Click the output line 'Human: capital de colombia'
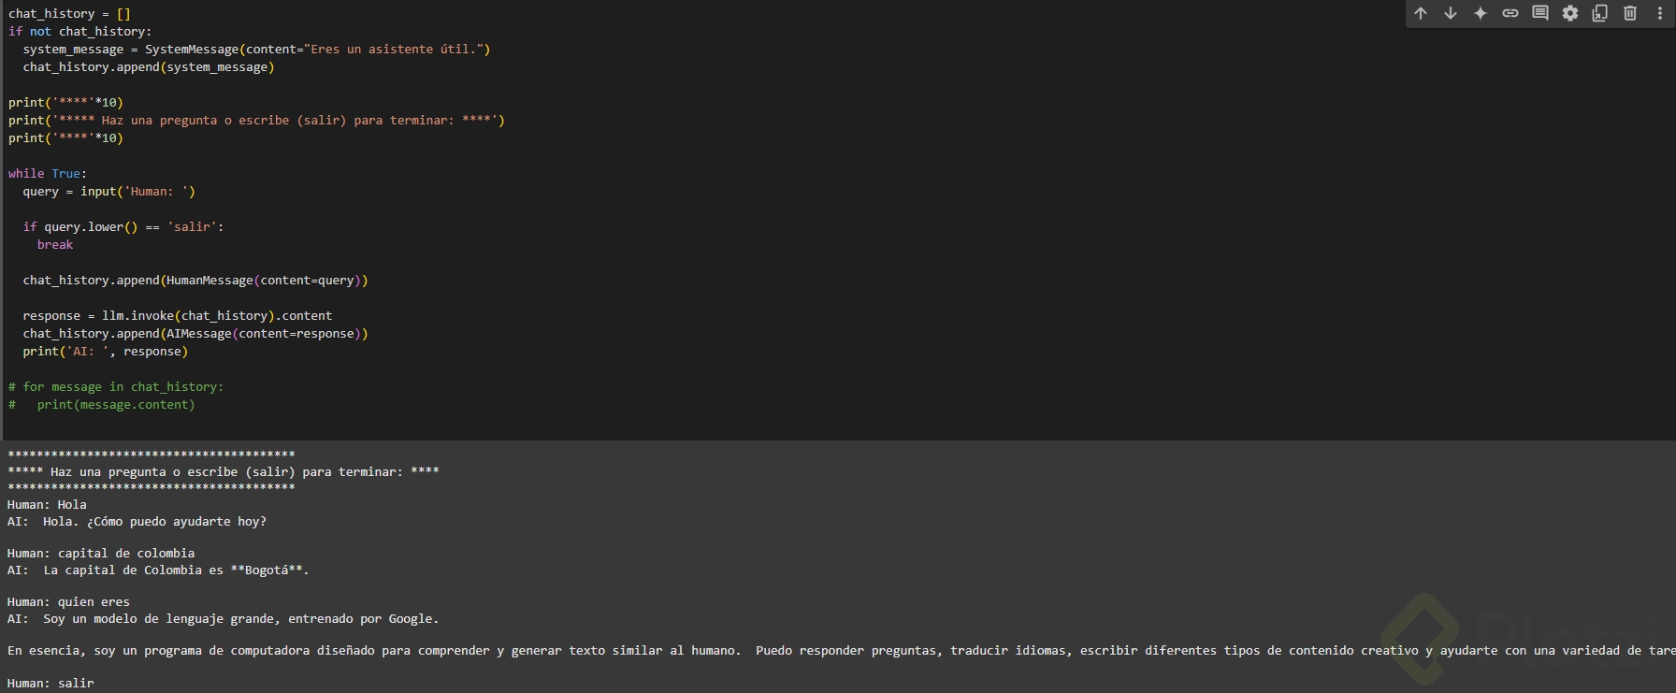Screen dimensions: 1676x693 (x=101, y=554)
